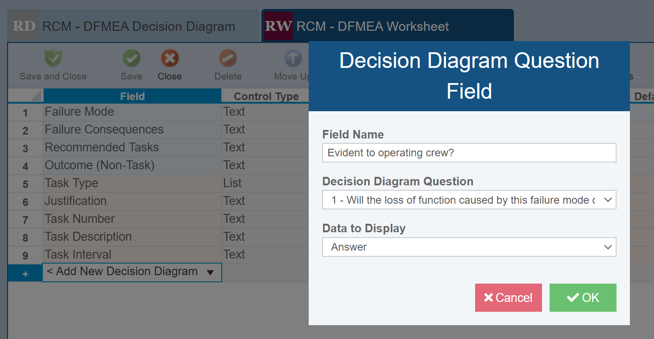Viewport: 654px width, 339px height.
Task: Click the Delete icon
Action: 228,59
